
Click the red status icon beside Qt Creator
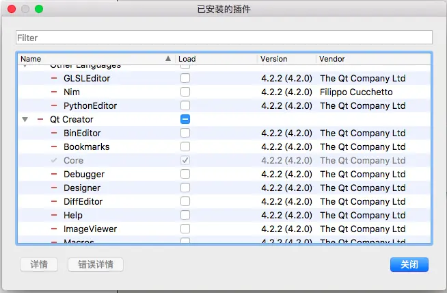40,119
